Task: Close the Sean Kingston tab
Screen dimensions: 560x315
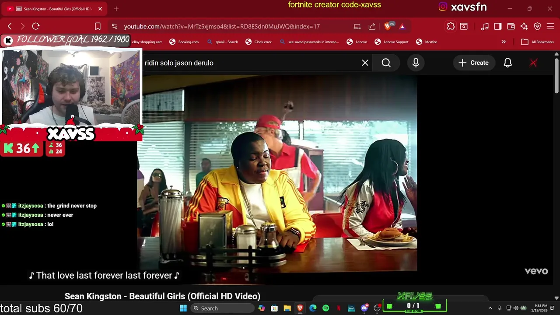Action: (100, 9)
